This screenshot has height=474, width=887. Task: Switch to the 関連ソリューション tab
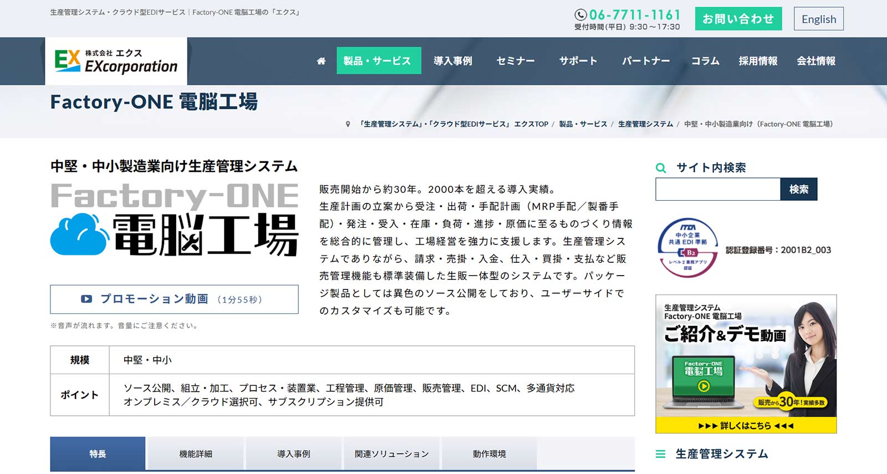point(392,454)
